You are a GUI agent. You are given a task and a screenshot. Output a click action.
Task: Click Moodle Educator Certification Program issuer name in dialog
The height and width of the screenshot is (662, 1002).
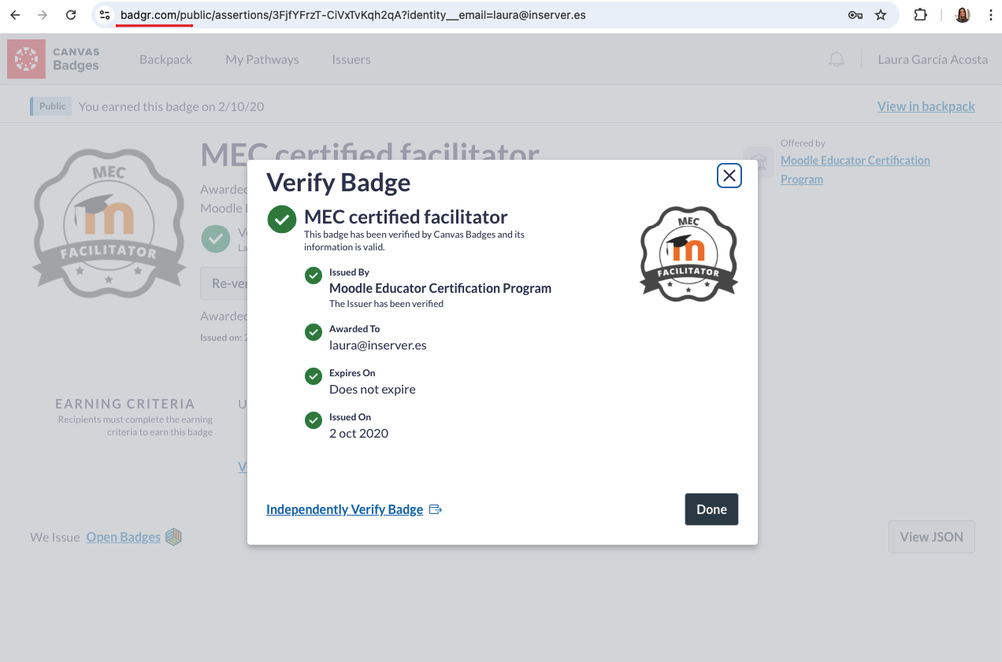tap(440, 288)
